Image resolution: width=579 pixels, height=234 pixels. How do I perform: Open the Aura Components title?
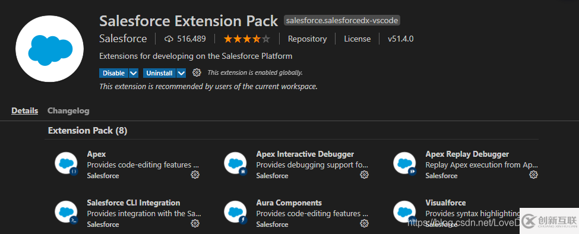[x=289, y=203]
